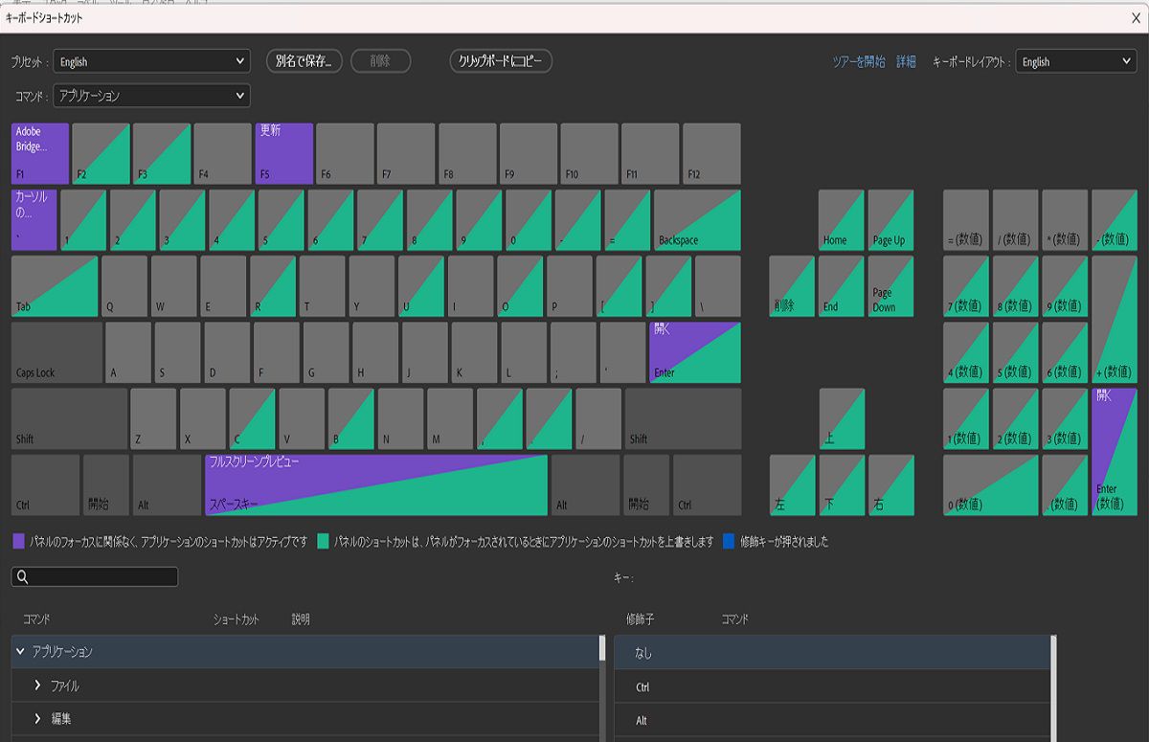Select the B key
Image resolution: width=1149 pixels, height=742 pixels.
[x=351, y=418]
